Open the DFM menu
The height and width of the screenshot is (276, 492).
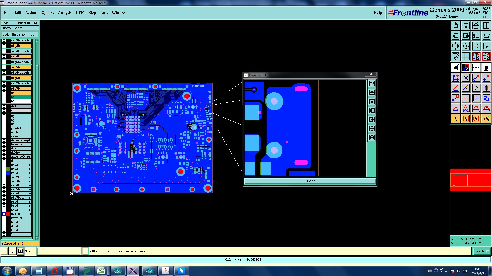pyautogui.click(x=80, y=13)
